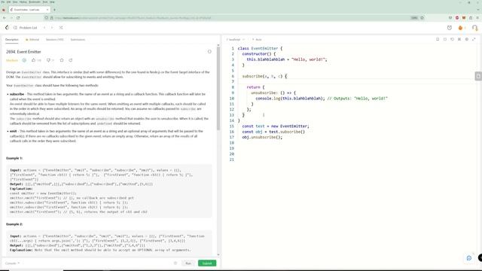Click the share problem icon
This screenshot has width=482, height=271.
(70, 60)
